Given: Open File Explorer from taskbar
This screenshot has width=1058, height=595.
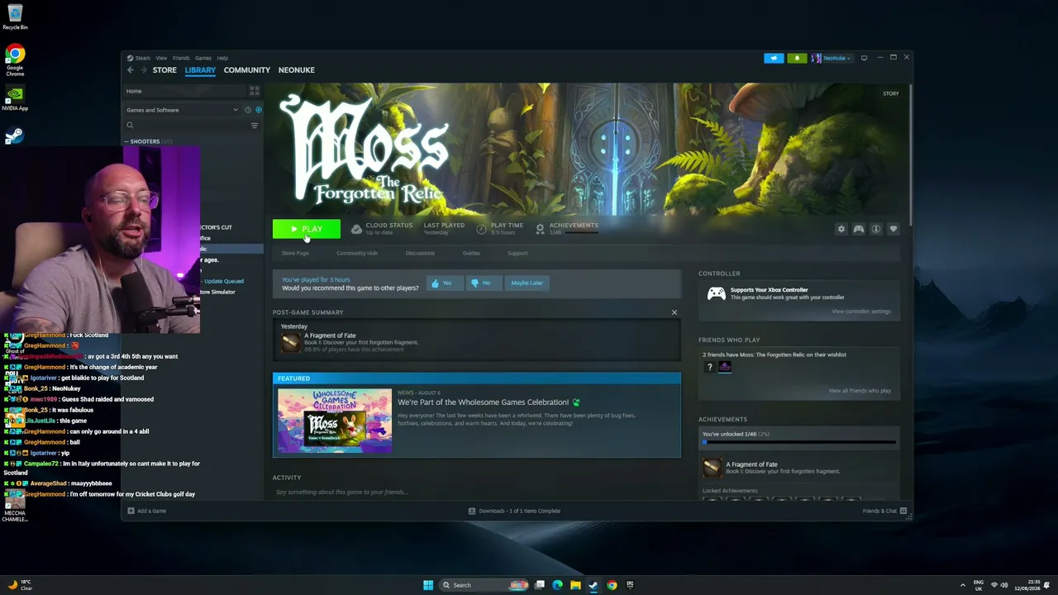Looking at the screenshot, I should pyautogui.click(x=575, y=585).
